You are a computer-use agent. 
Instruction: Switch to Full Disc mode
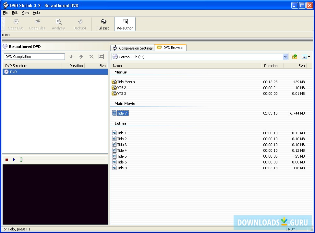[103, 24]
